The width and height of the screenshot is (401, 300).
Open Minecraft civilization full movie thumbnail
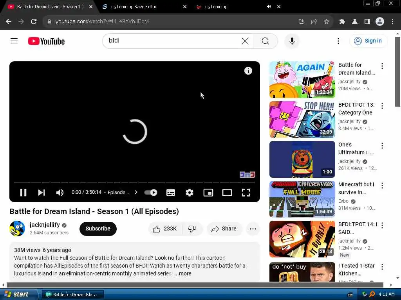tap(302, 199)
